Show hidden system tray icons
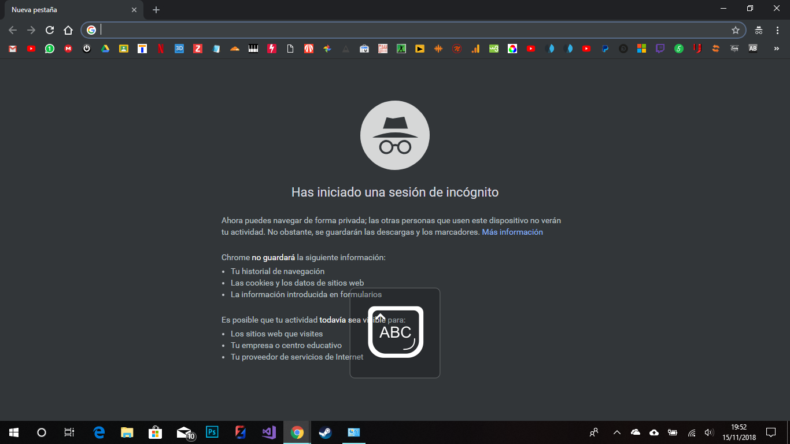 coord(617,432)
